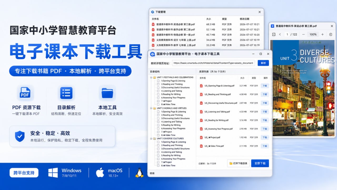Screen dimensions: 337x190
Task: Click the 100% zoom field in the PDF viewer
Action: tap(313, 35)
